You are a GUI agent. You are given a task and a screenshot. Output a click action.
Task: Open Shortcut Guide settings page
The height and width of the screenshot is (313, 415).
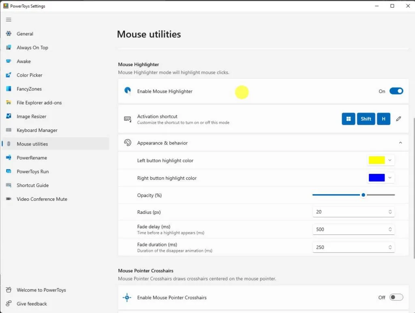tap(56, 185)
